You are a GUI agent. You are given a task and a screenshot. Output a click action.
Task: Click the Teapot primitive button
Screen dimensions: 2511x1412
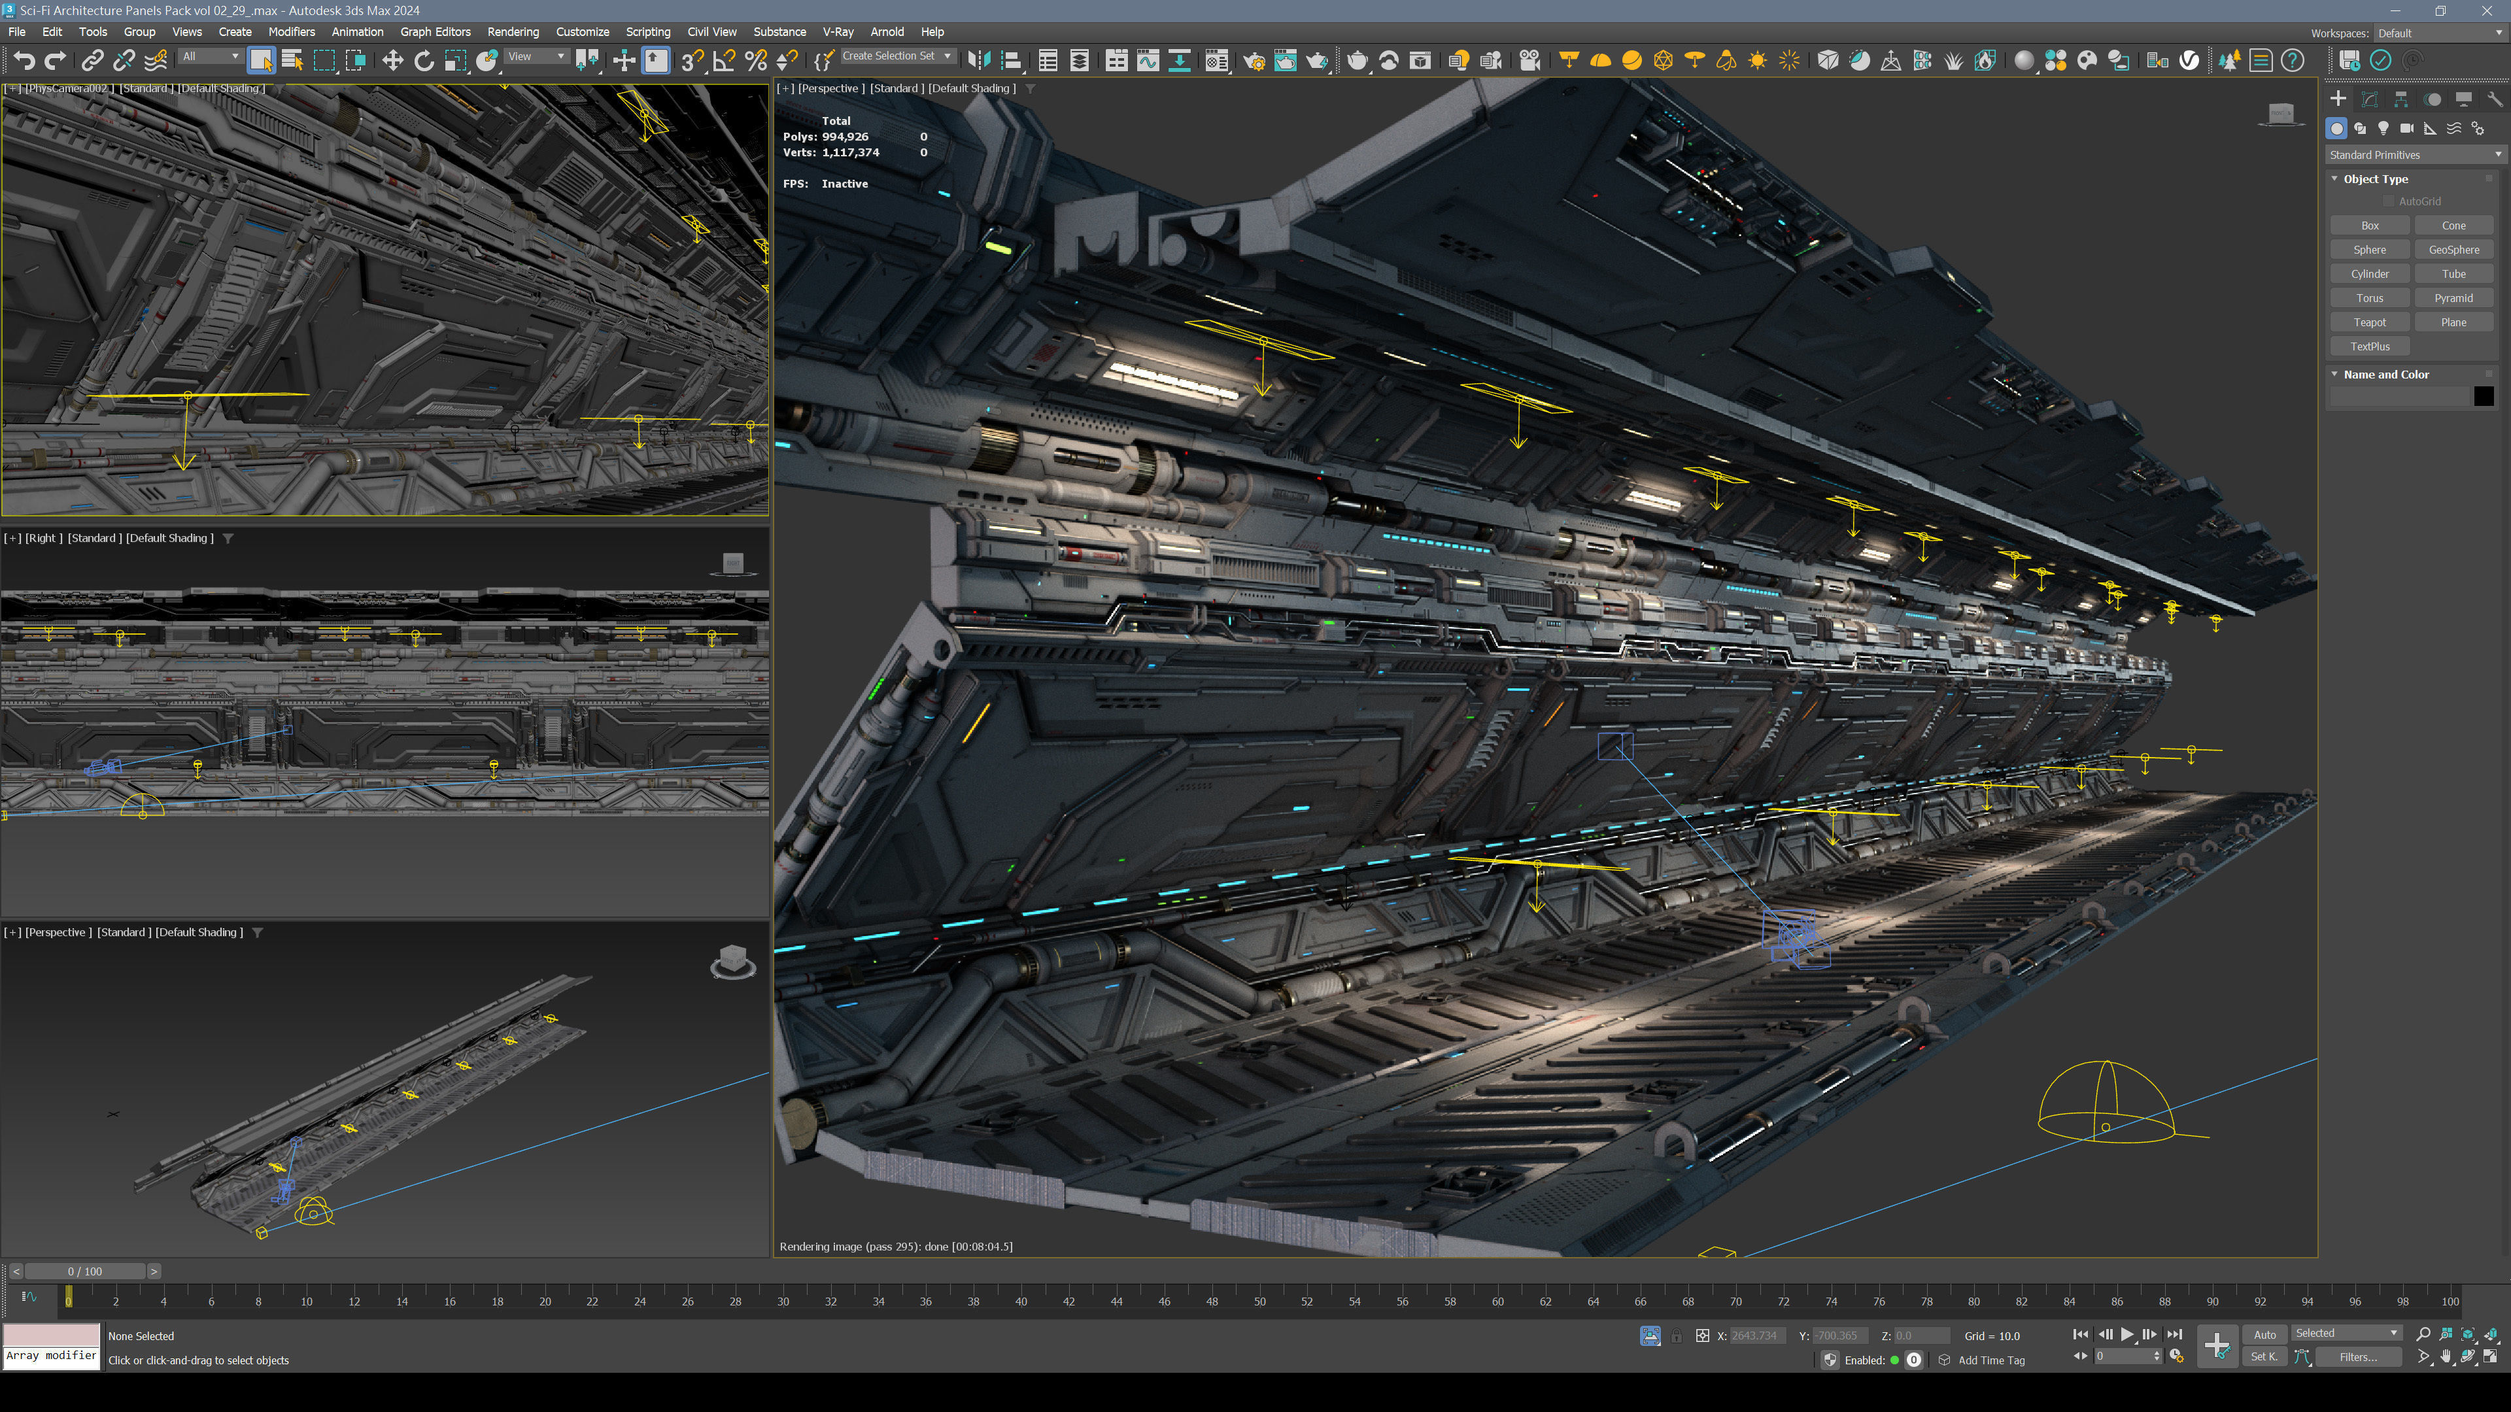(x=2368, y=322)
